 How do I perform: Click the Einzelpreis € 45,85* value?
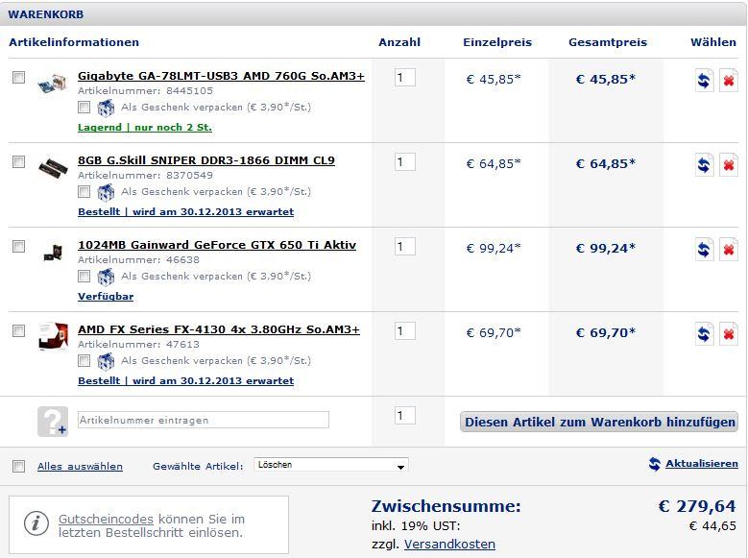[x=494, y=80]
